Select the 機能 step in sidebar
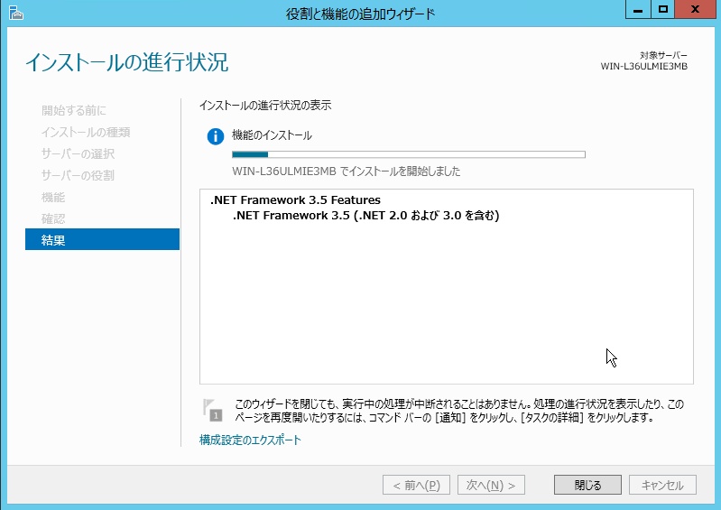The image size is (721, 510). [x=53, y=197]
